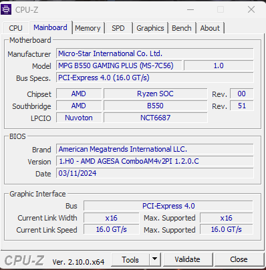Open the Memory tab
266x270 pixels.
(88, 28)
